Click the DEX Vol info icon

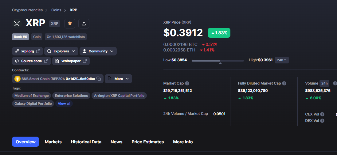pos(322,121)
